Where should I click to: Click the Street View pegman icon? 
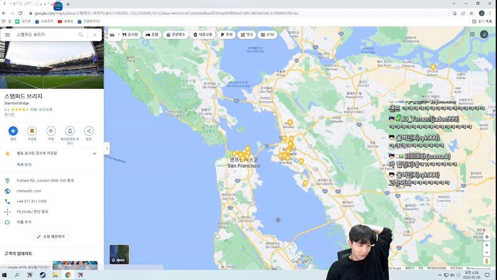(487, 261)
